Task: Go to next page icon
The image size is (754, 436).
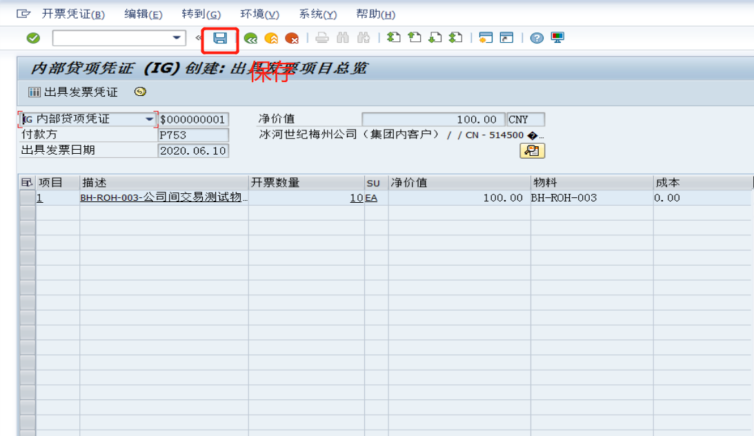Action: (x=435, y=37)
